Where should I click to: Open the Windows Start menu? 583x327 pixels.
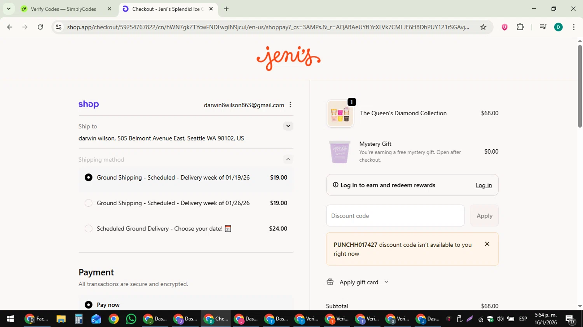pyautogui.click(x=10, y=319)
